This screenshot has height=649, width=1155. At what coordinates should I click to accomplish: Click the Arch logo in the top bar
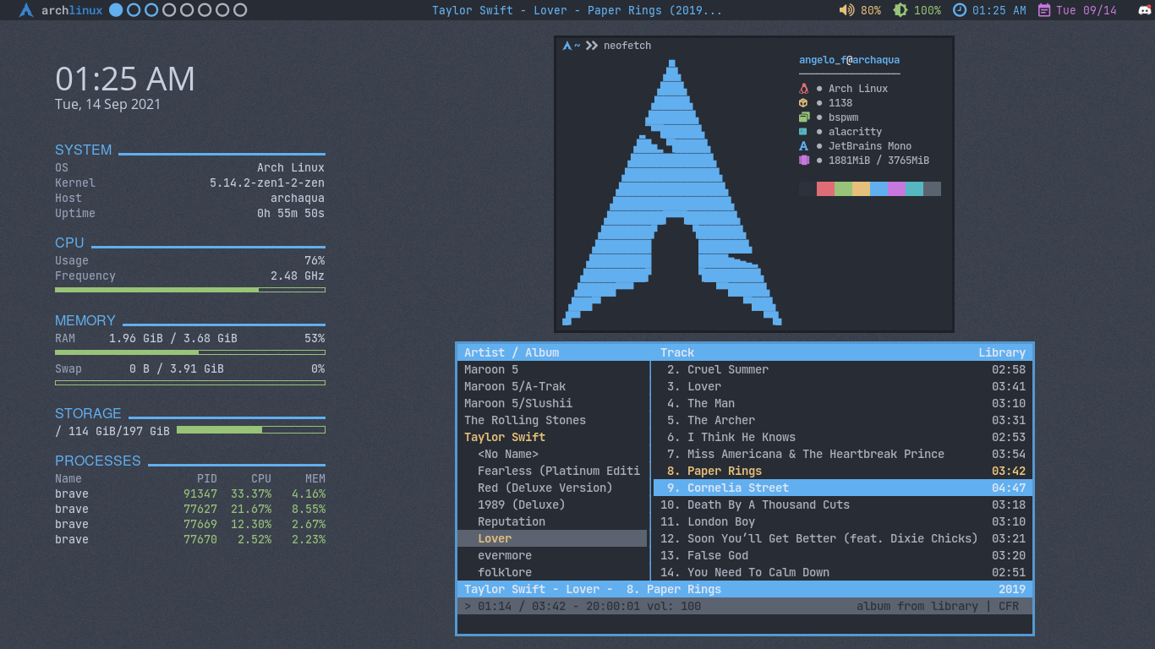coord(26,10)
